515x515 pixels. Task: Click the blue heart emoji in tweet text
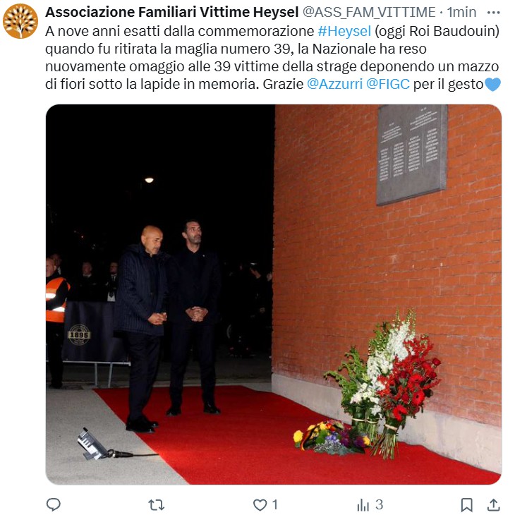(x=492, y=84)
